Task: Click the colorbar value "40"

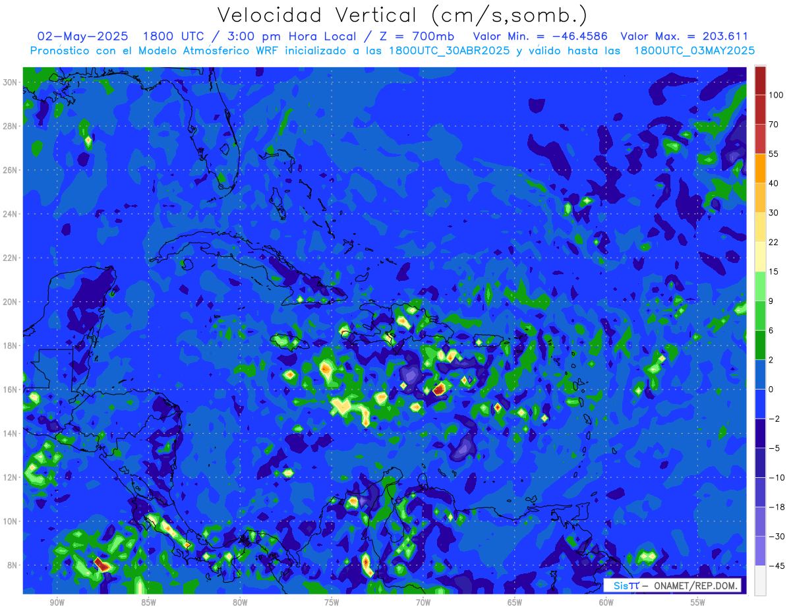Action: coord(774,183)
